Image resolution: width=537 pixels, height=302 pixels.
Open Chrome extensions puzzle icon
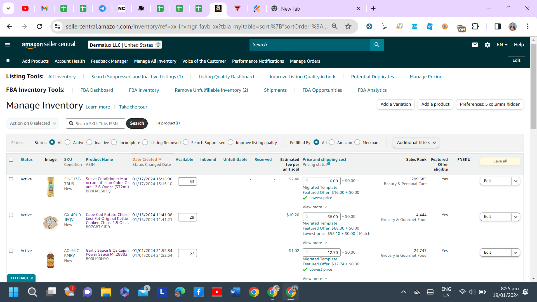[475, 26]
